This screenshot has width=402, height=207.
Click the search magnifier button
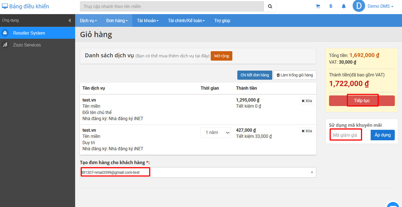(270, 6)
